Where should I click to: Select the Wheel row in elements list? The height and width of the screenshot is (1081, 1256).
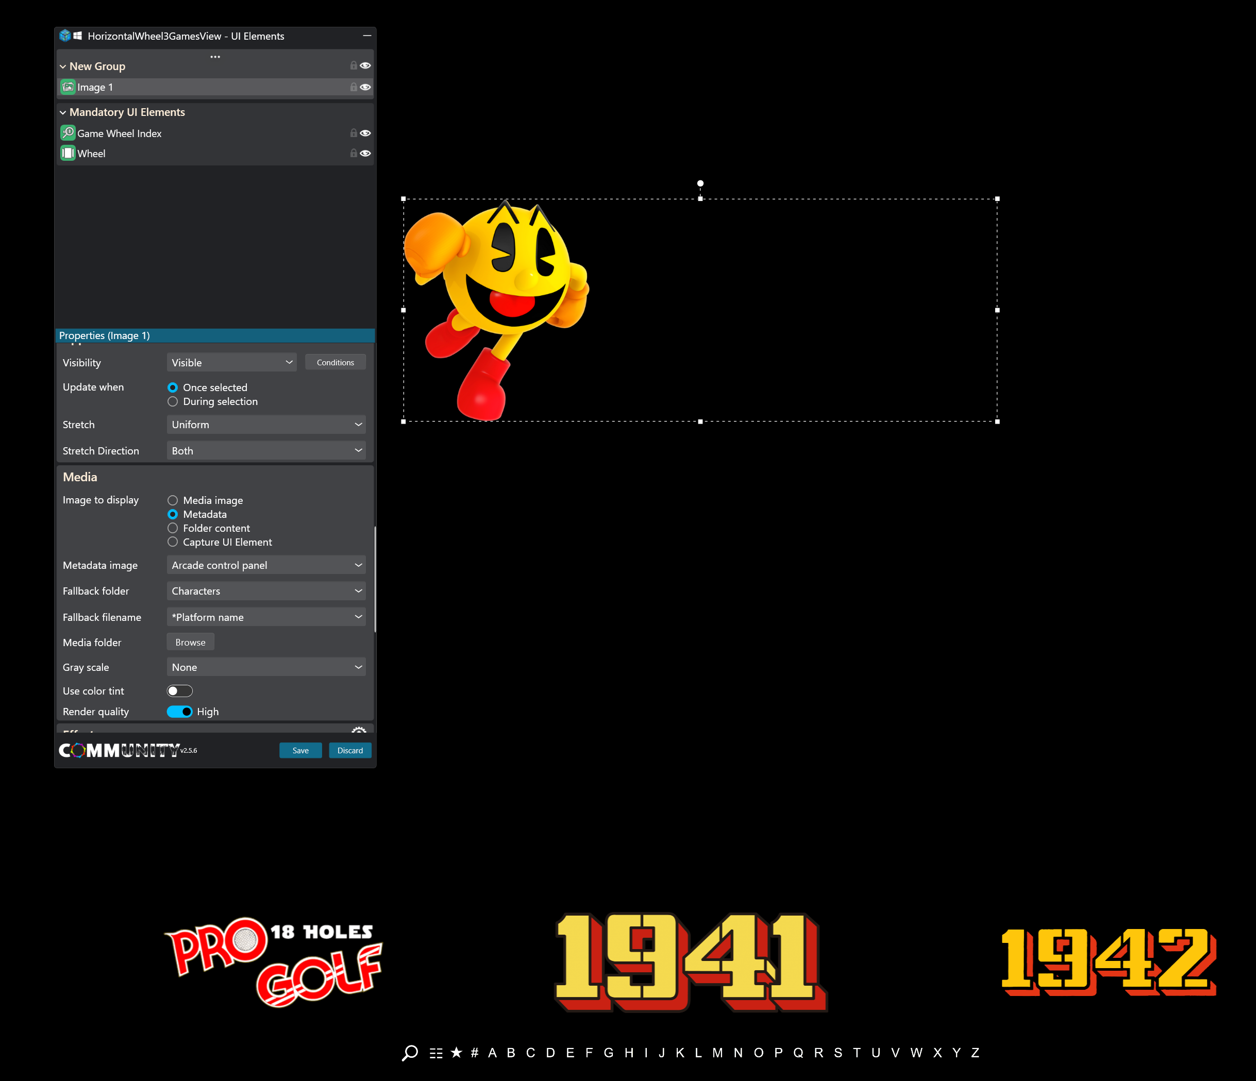pyautogui.click(x=215, y=154)
